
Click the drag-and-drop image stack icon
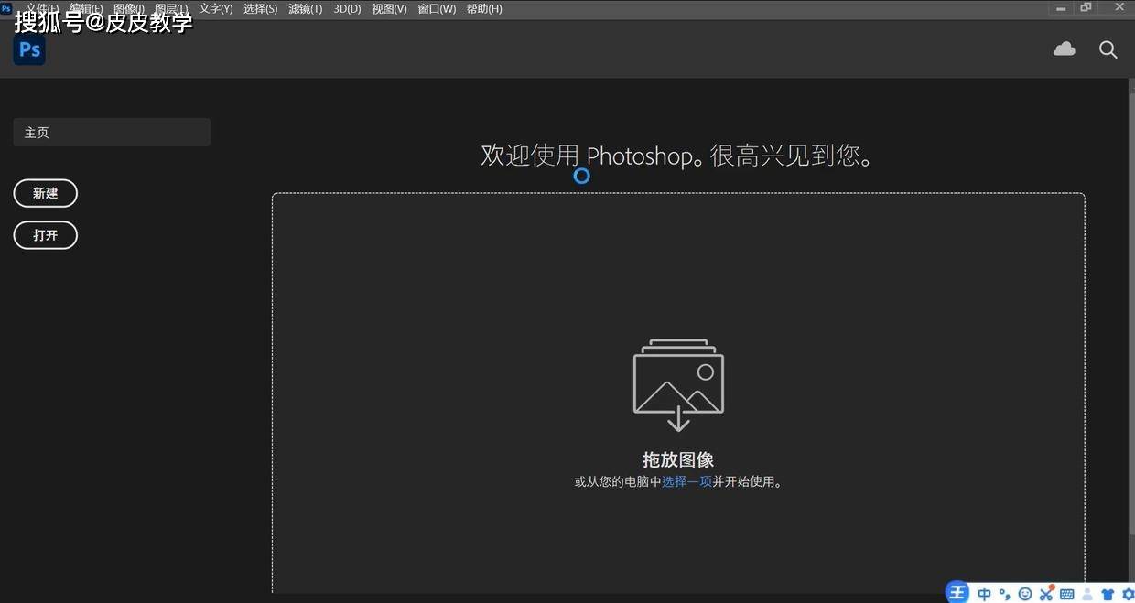(x=678, y=384)
